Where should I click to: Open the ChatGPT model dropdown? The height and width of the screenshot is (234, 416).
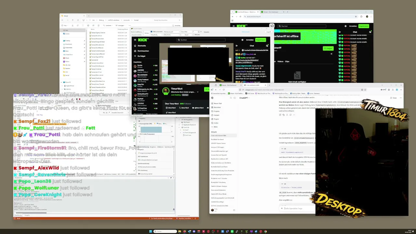click(244, 98)
